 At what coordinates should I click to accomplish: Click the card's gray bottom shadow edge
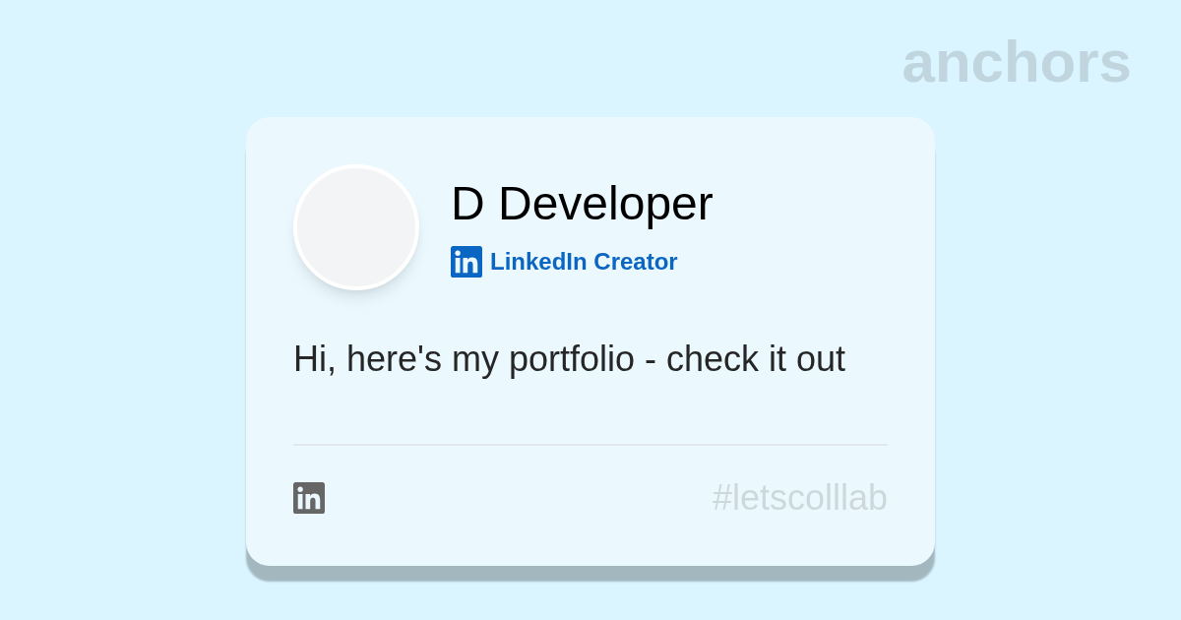click(x=590, y=573)
